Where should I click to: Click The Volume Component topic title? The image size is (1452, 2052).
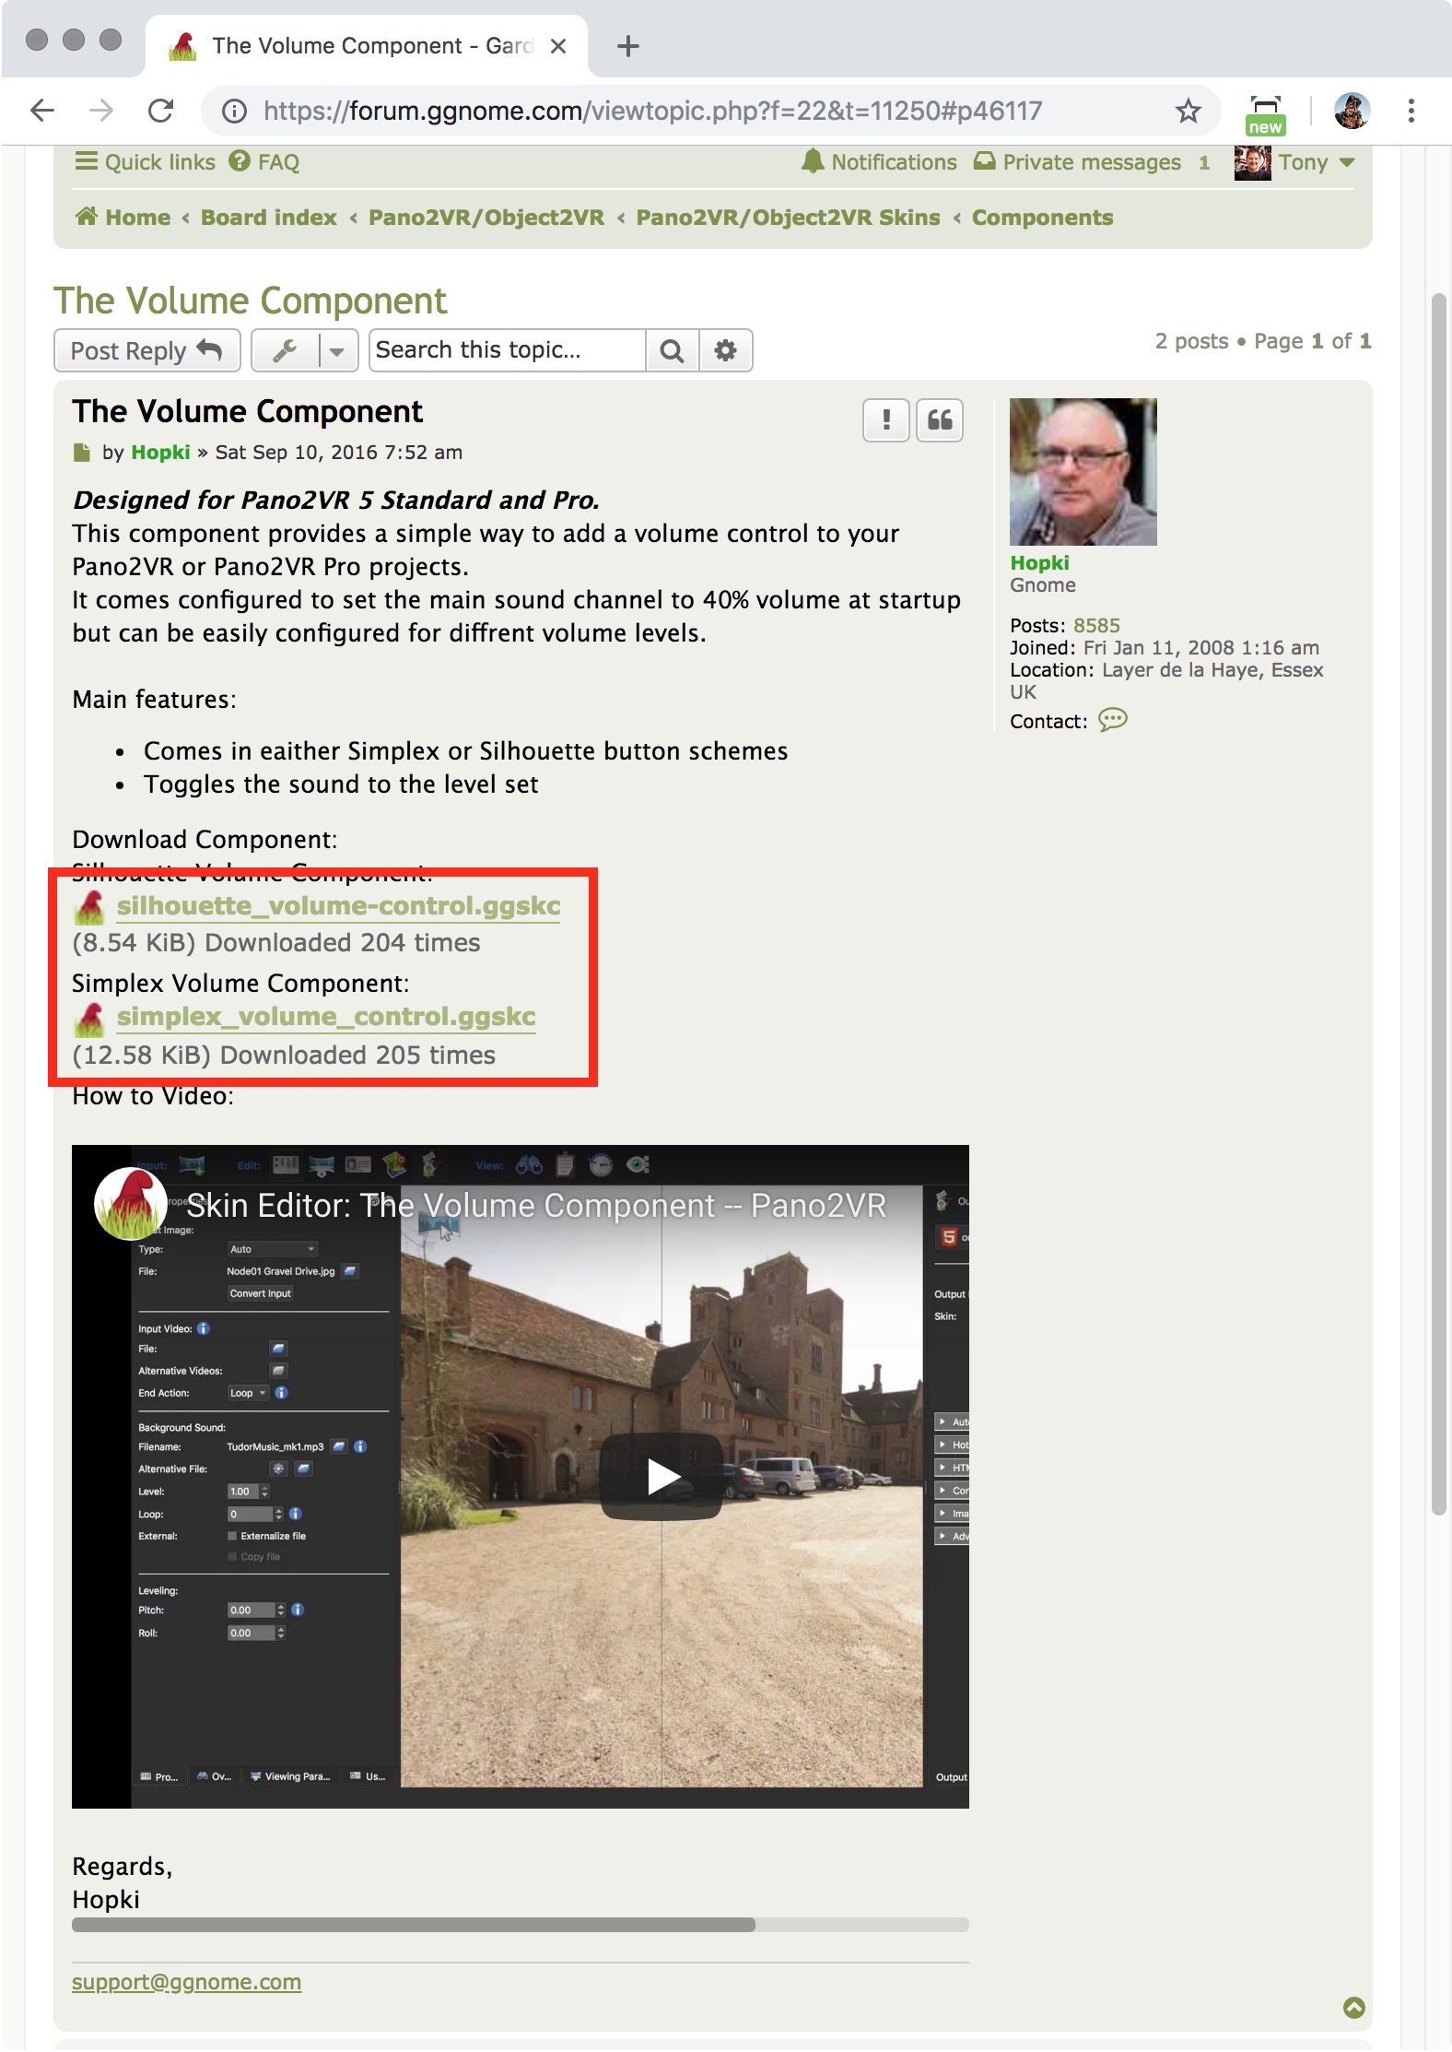point(250,301)
